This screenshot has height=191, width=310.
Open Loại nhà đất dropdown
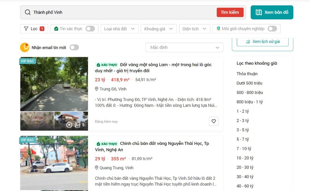pos(119,29)
